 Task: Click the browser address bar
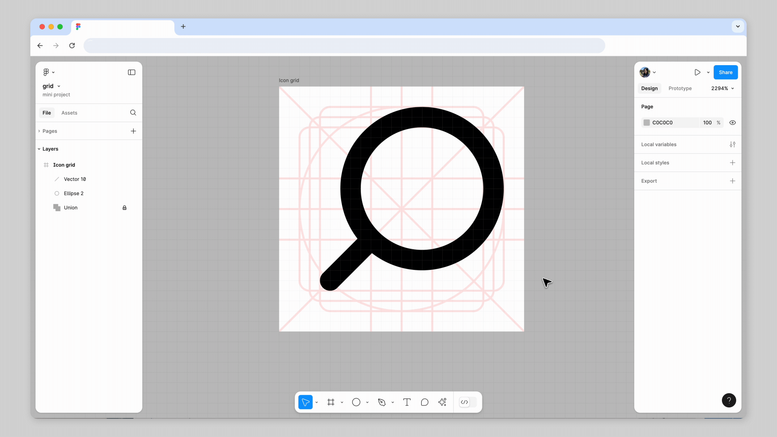click(x=344, y=46)
